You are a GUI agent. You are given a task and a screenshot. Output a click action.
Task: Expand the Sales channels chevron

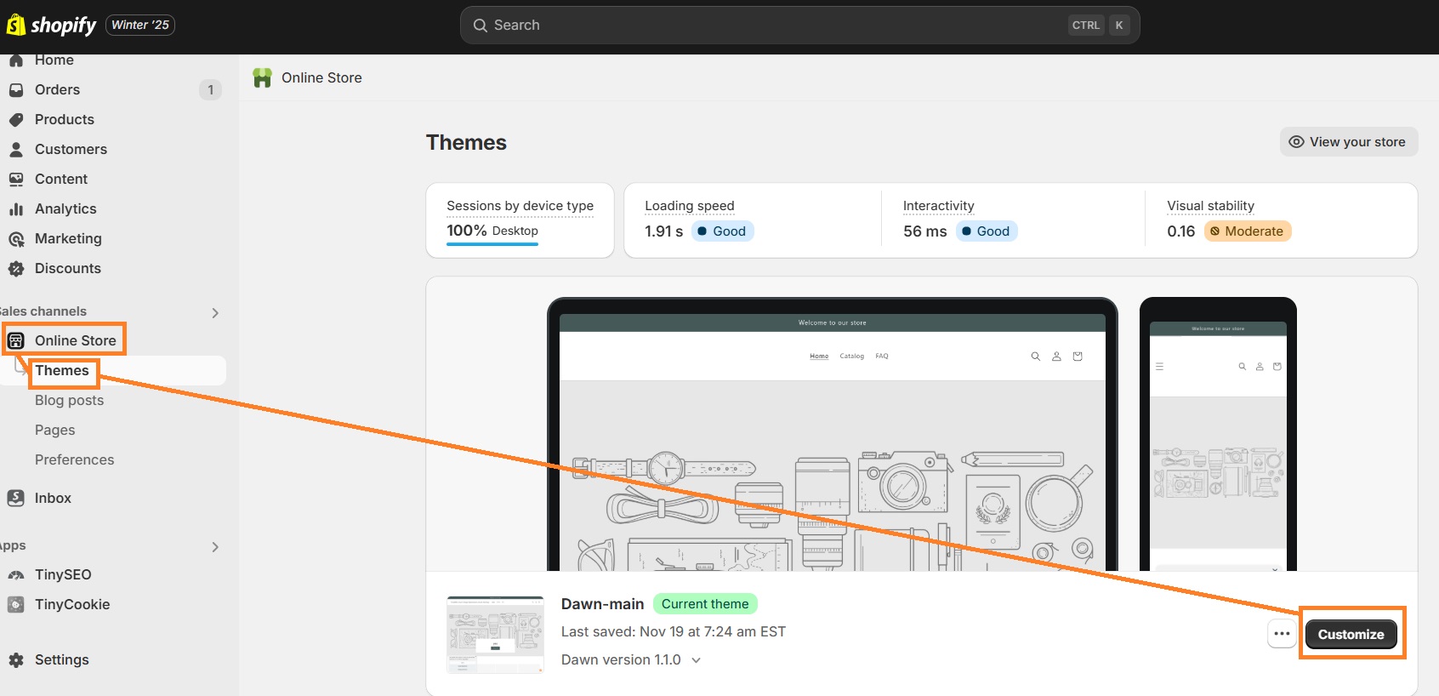click(215, 312)
